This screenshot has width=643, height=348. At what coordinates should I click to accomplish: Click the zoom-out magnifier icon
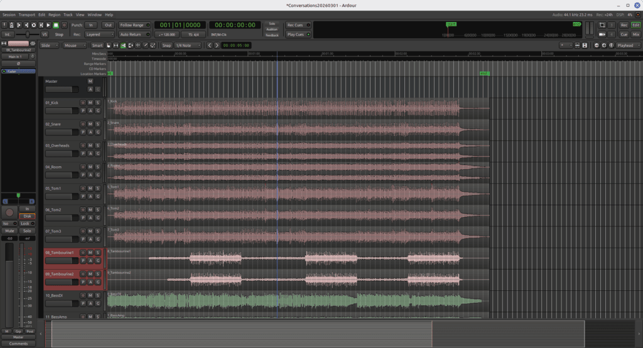click(597, 45)
